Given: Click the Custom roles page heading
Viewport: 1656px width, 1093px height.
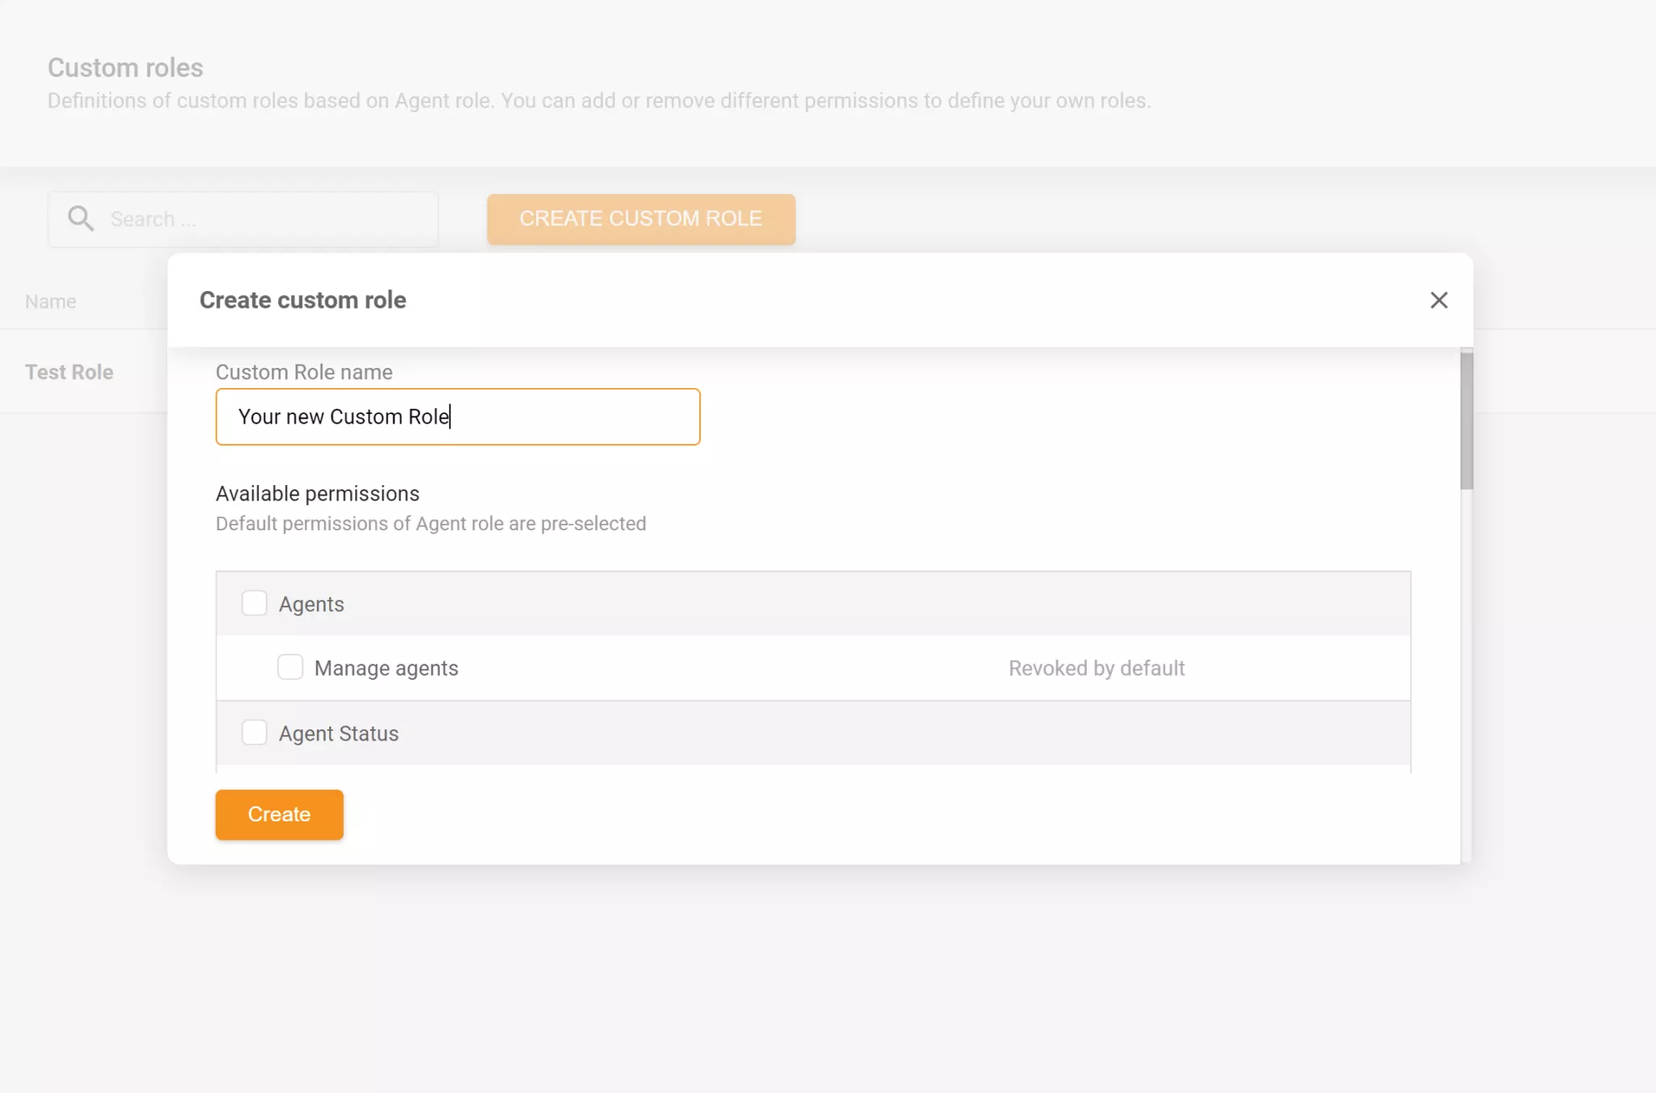Looking at the screenshot, I should tap(125, 67).
